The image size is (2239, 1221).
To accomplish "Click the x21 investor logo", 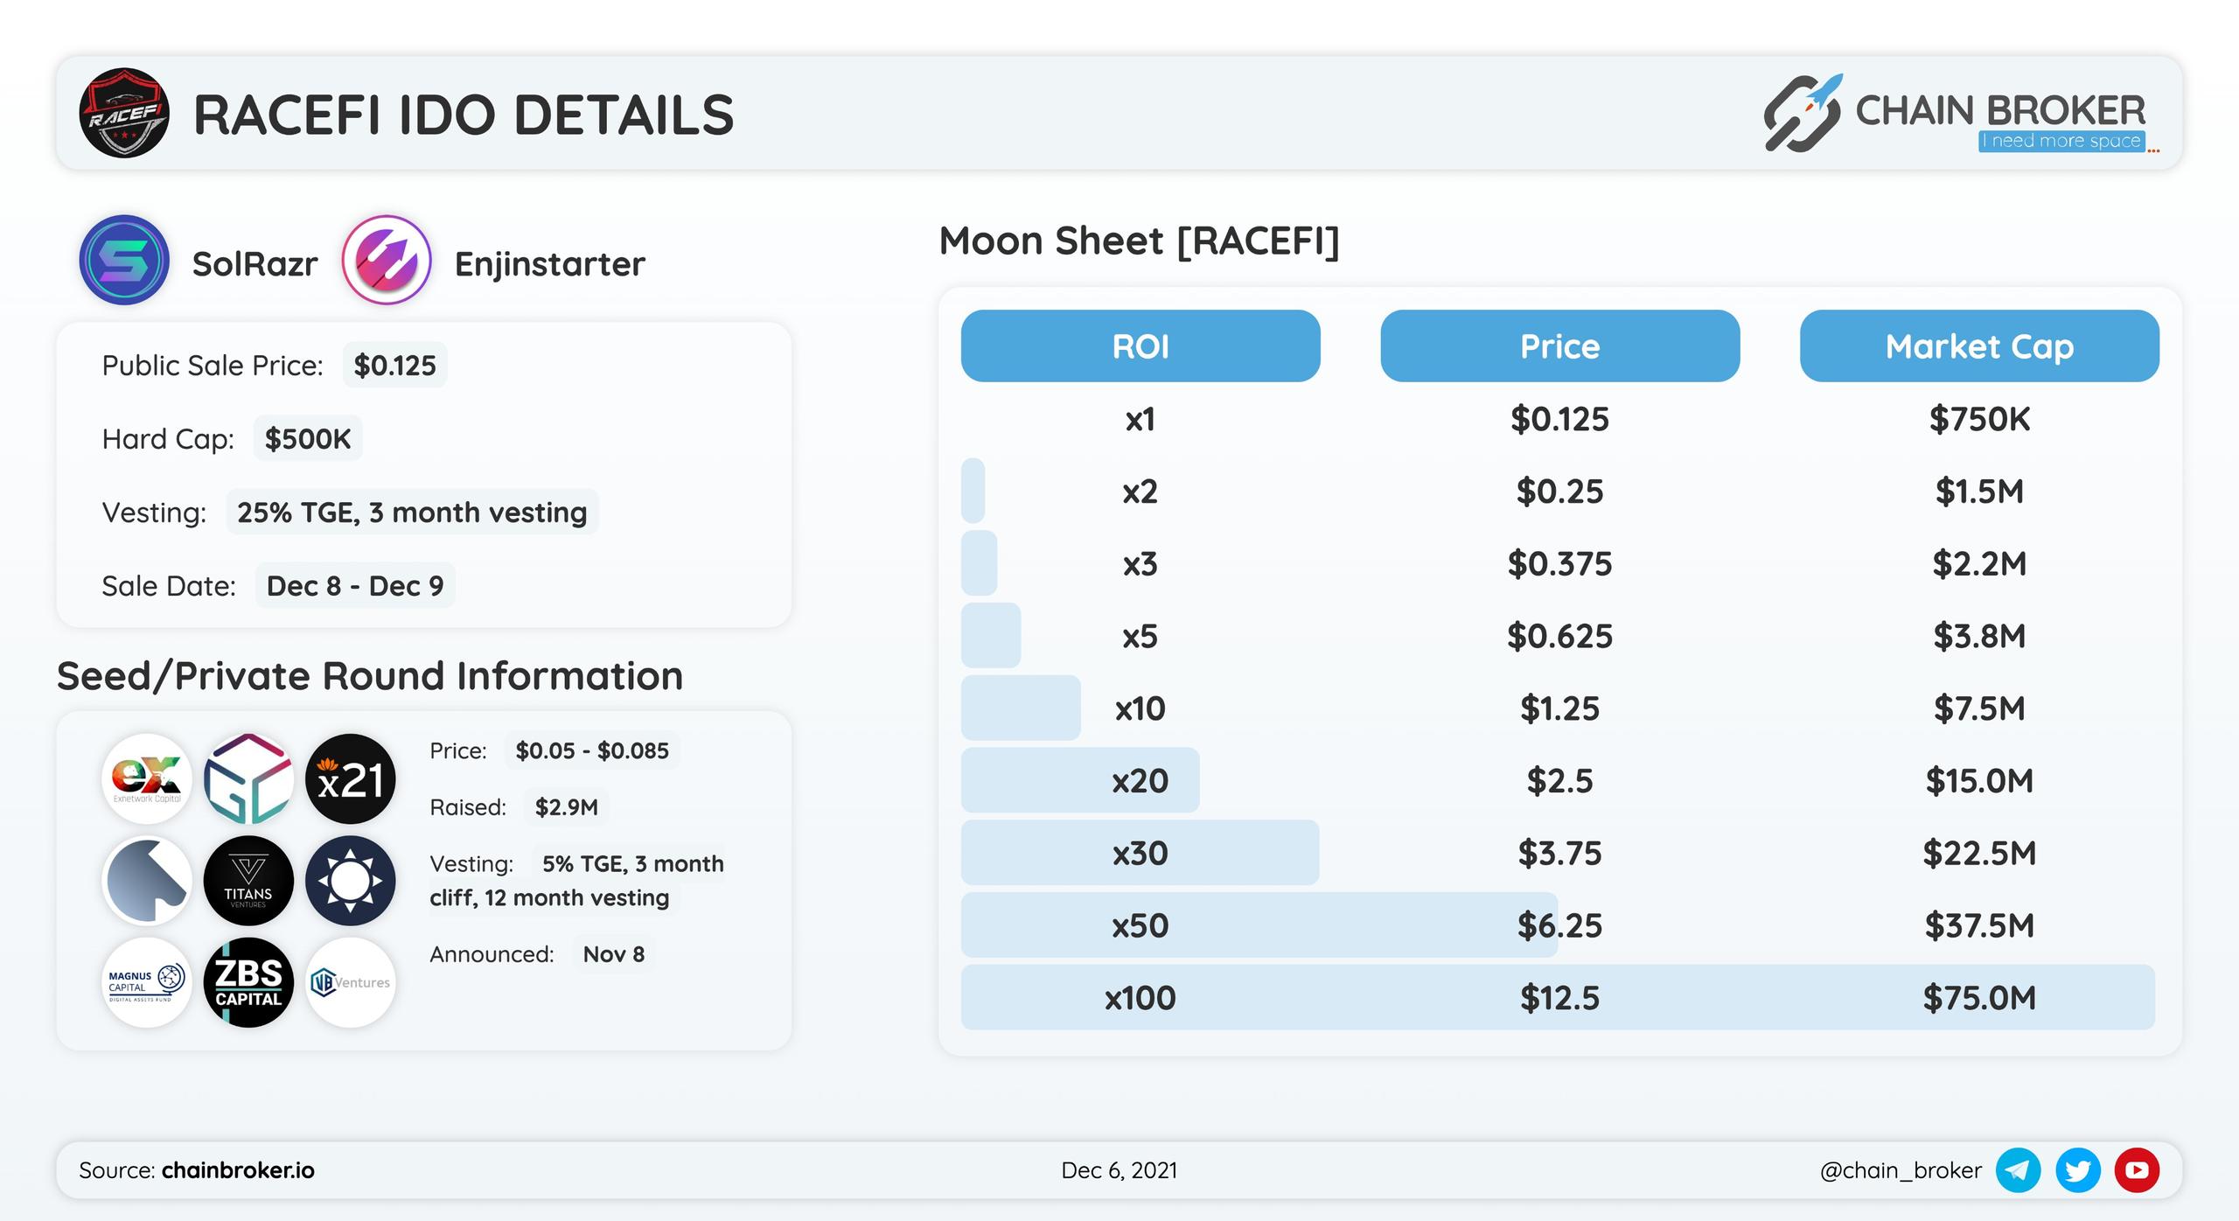I will click(350, 778).
